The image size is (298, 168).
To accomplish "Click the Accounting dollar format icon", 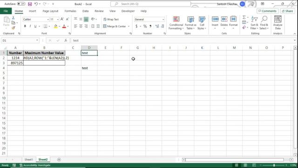I will (136, 26).
